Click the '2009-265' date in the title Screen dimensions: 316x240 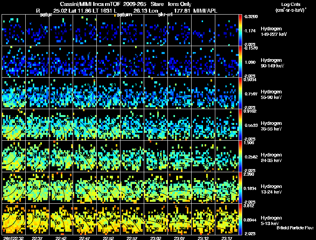pos(135,4)
